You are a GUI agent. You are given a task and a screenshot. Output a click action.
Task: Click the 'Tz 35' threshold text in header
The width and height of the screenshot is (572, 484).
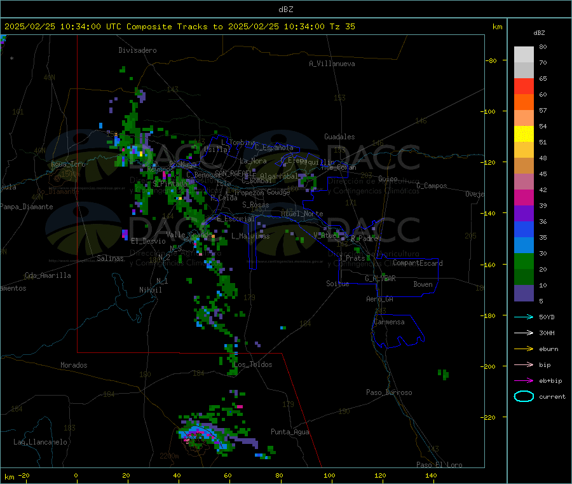[342, 27]
